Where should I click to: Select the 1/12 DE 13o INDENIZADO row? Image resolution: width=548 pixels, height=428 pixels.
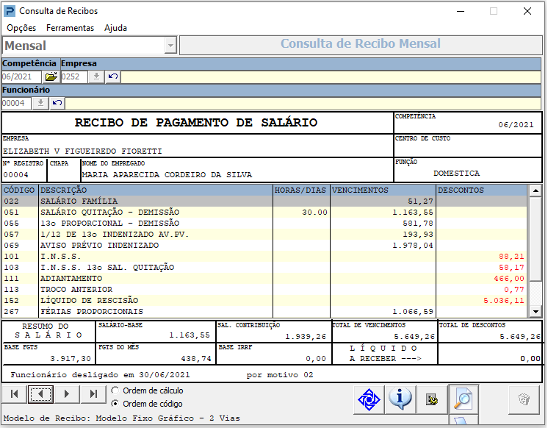pos(264,234)
